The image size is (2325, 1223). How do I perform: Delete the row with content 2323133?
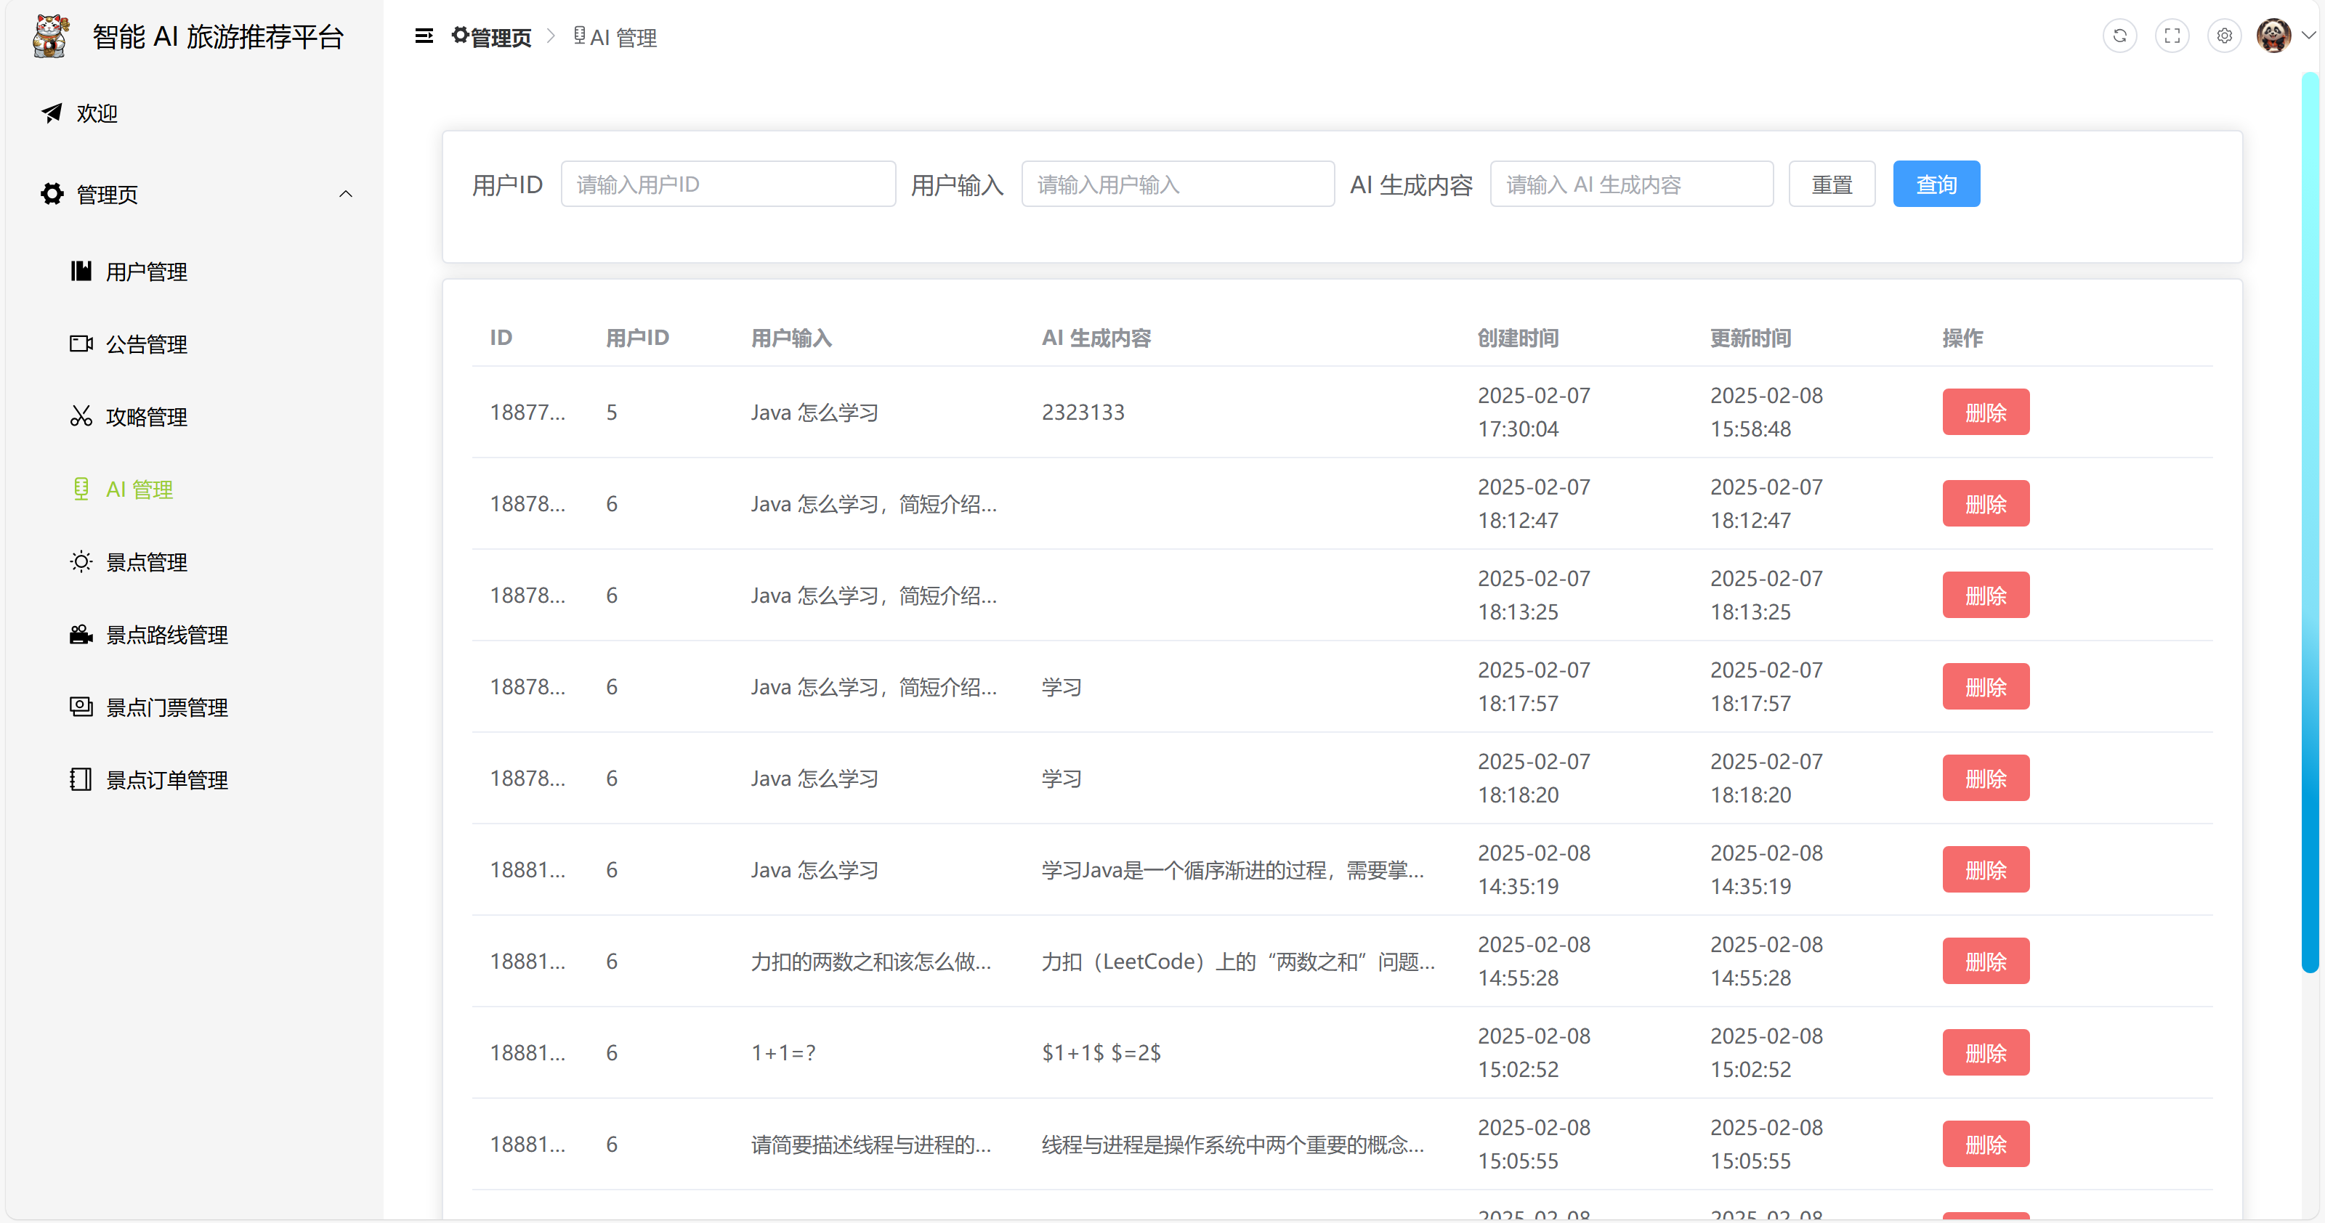pos(1986,413)
